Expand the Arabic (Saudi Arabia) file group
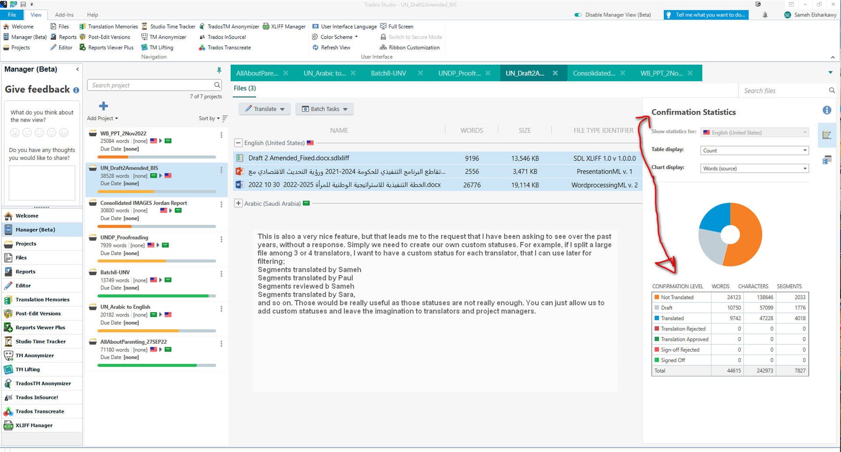 (238, 203)
